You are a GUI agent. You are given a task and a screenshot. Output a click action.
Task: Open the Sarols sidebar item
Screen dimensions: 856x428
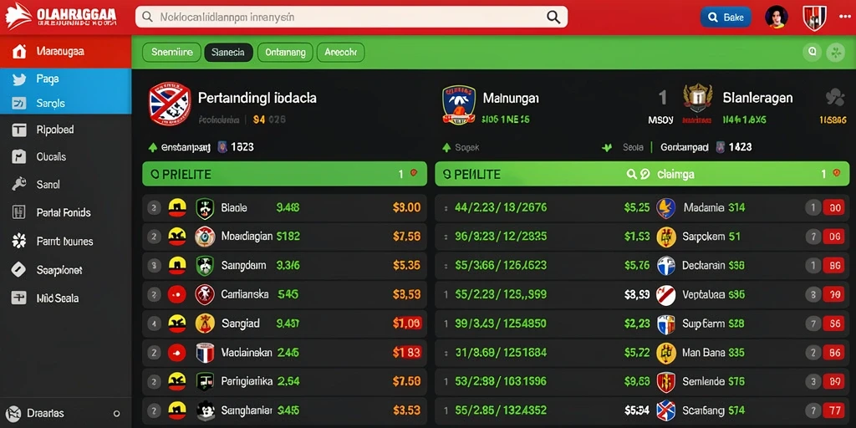(x=65, y=103)
